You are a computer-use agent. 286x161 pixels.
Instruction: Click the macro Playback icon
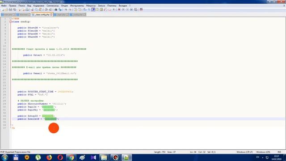click(x=127, y=9)
